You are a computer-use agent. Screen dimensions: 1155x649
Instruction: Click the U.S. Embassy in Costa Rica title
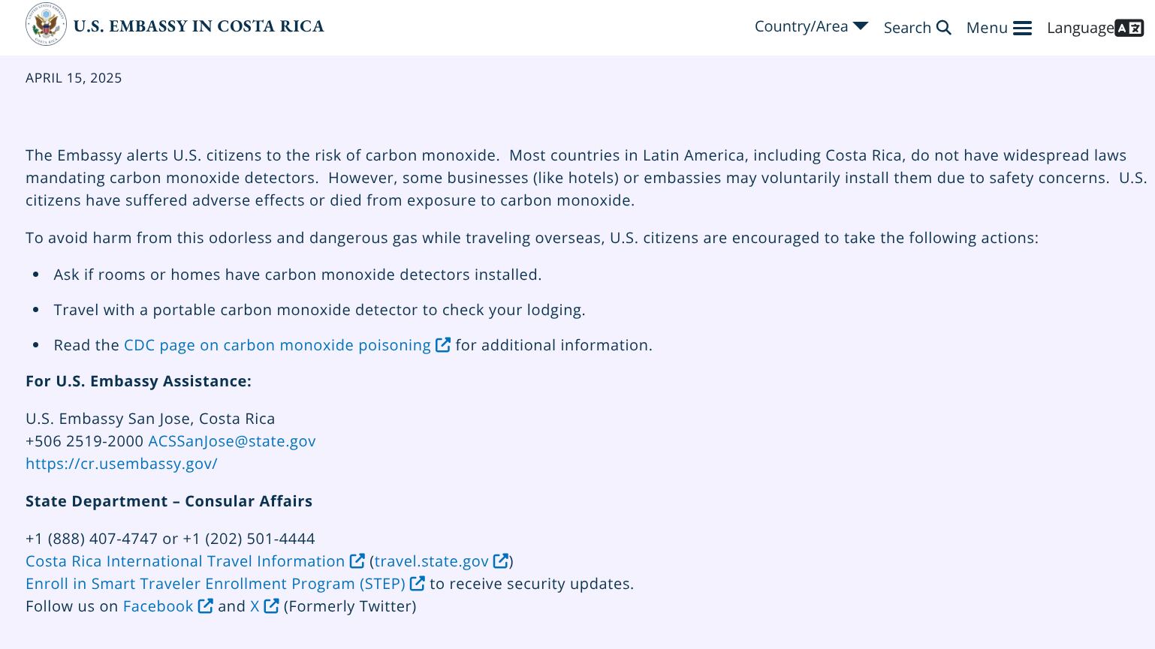click(x=199, y=26)
